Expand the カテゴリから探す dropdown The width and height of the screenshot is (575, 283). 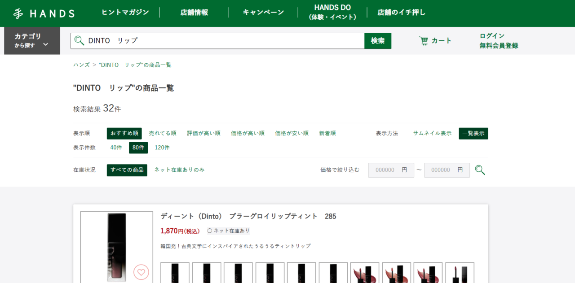(32, 41)
